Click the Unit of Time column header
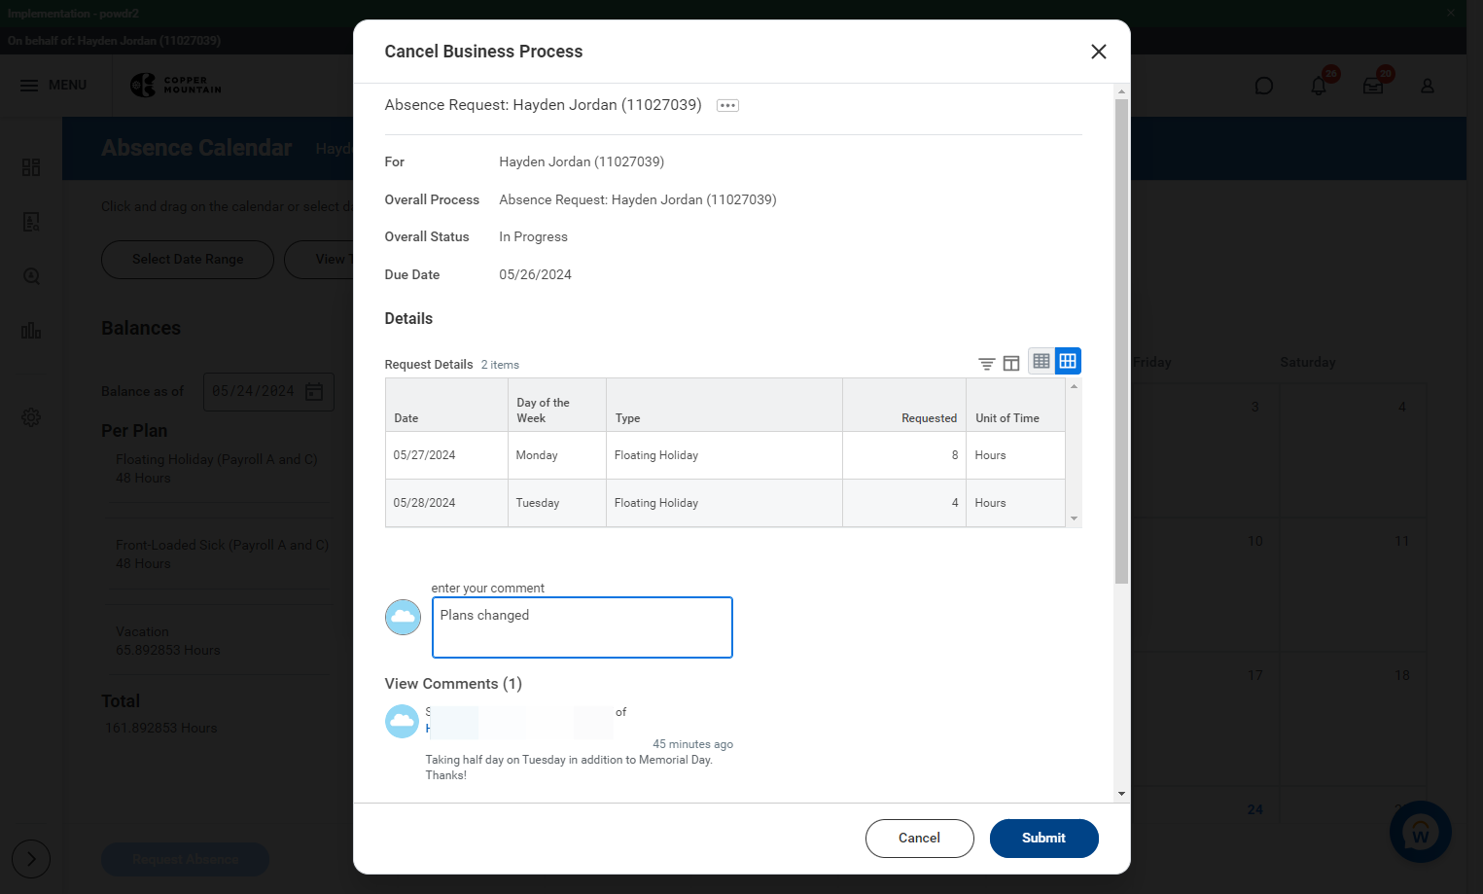Screen dimensions: 1483x894 [x=1015, y=406]
